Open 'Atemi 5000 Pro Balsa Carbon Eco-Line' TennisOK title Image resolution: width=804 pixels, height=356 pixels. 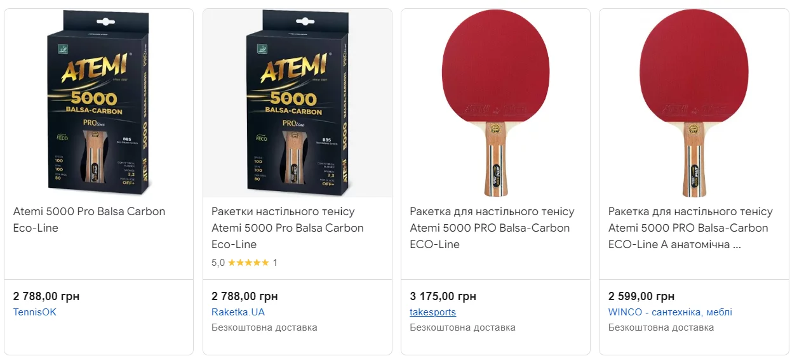pos(89,220)
